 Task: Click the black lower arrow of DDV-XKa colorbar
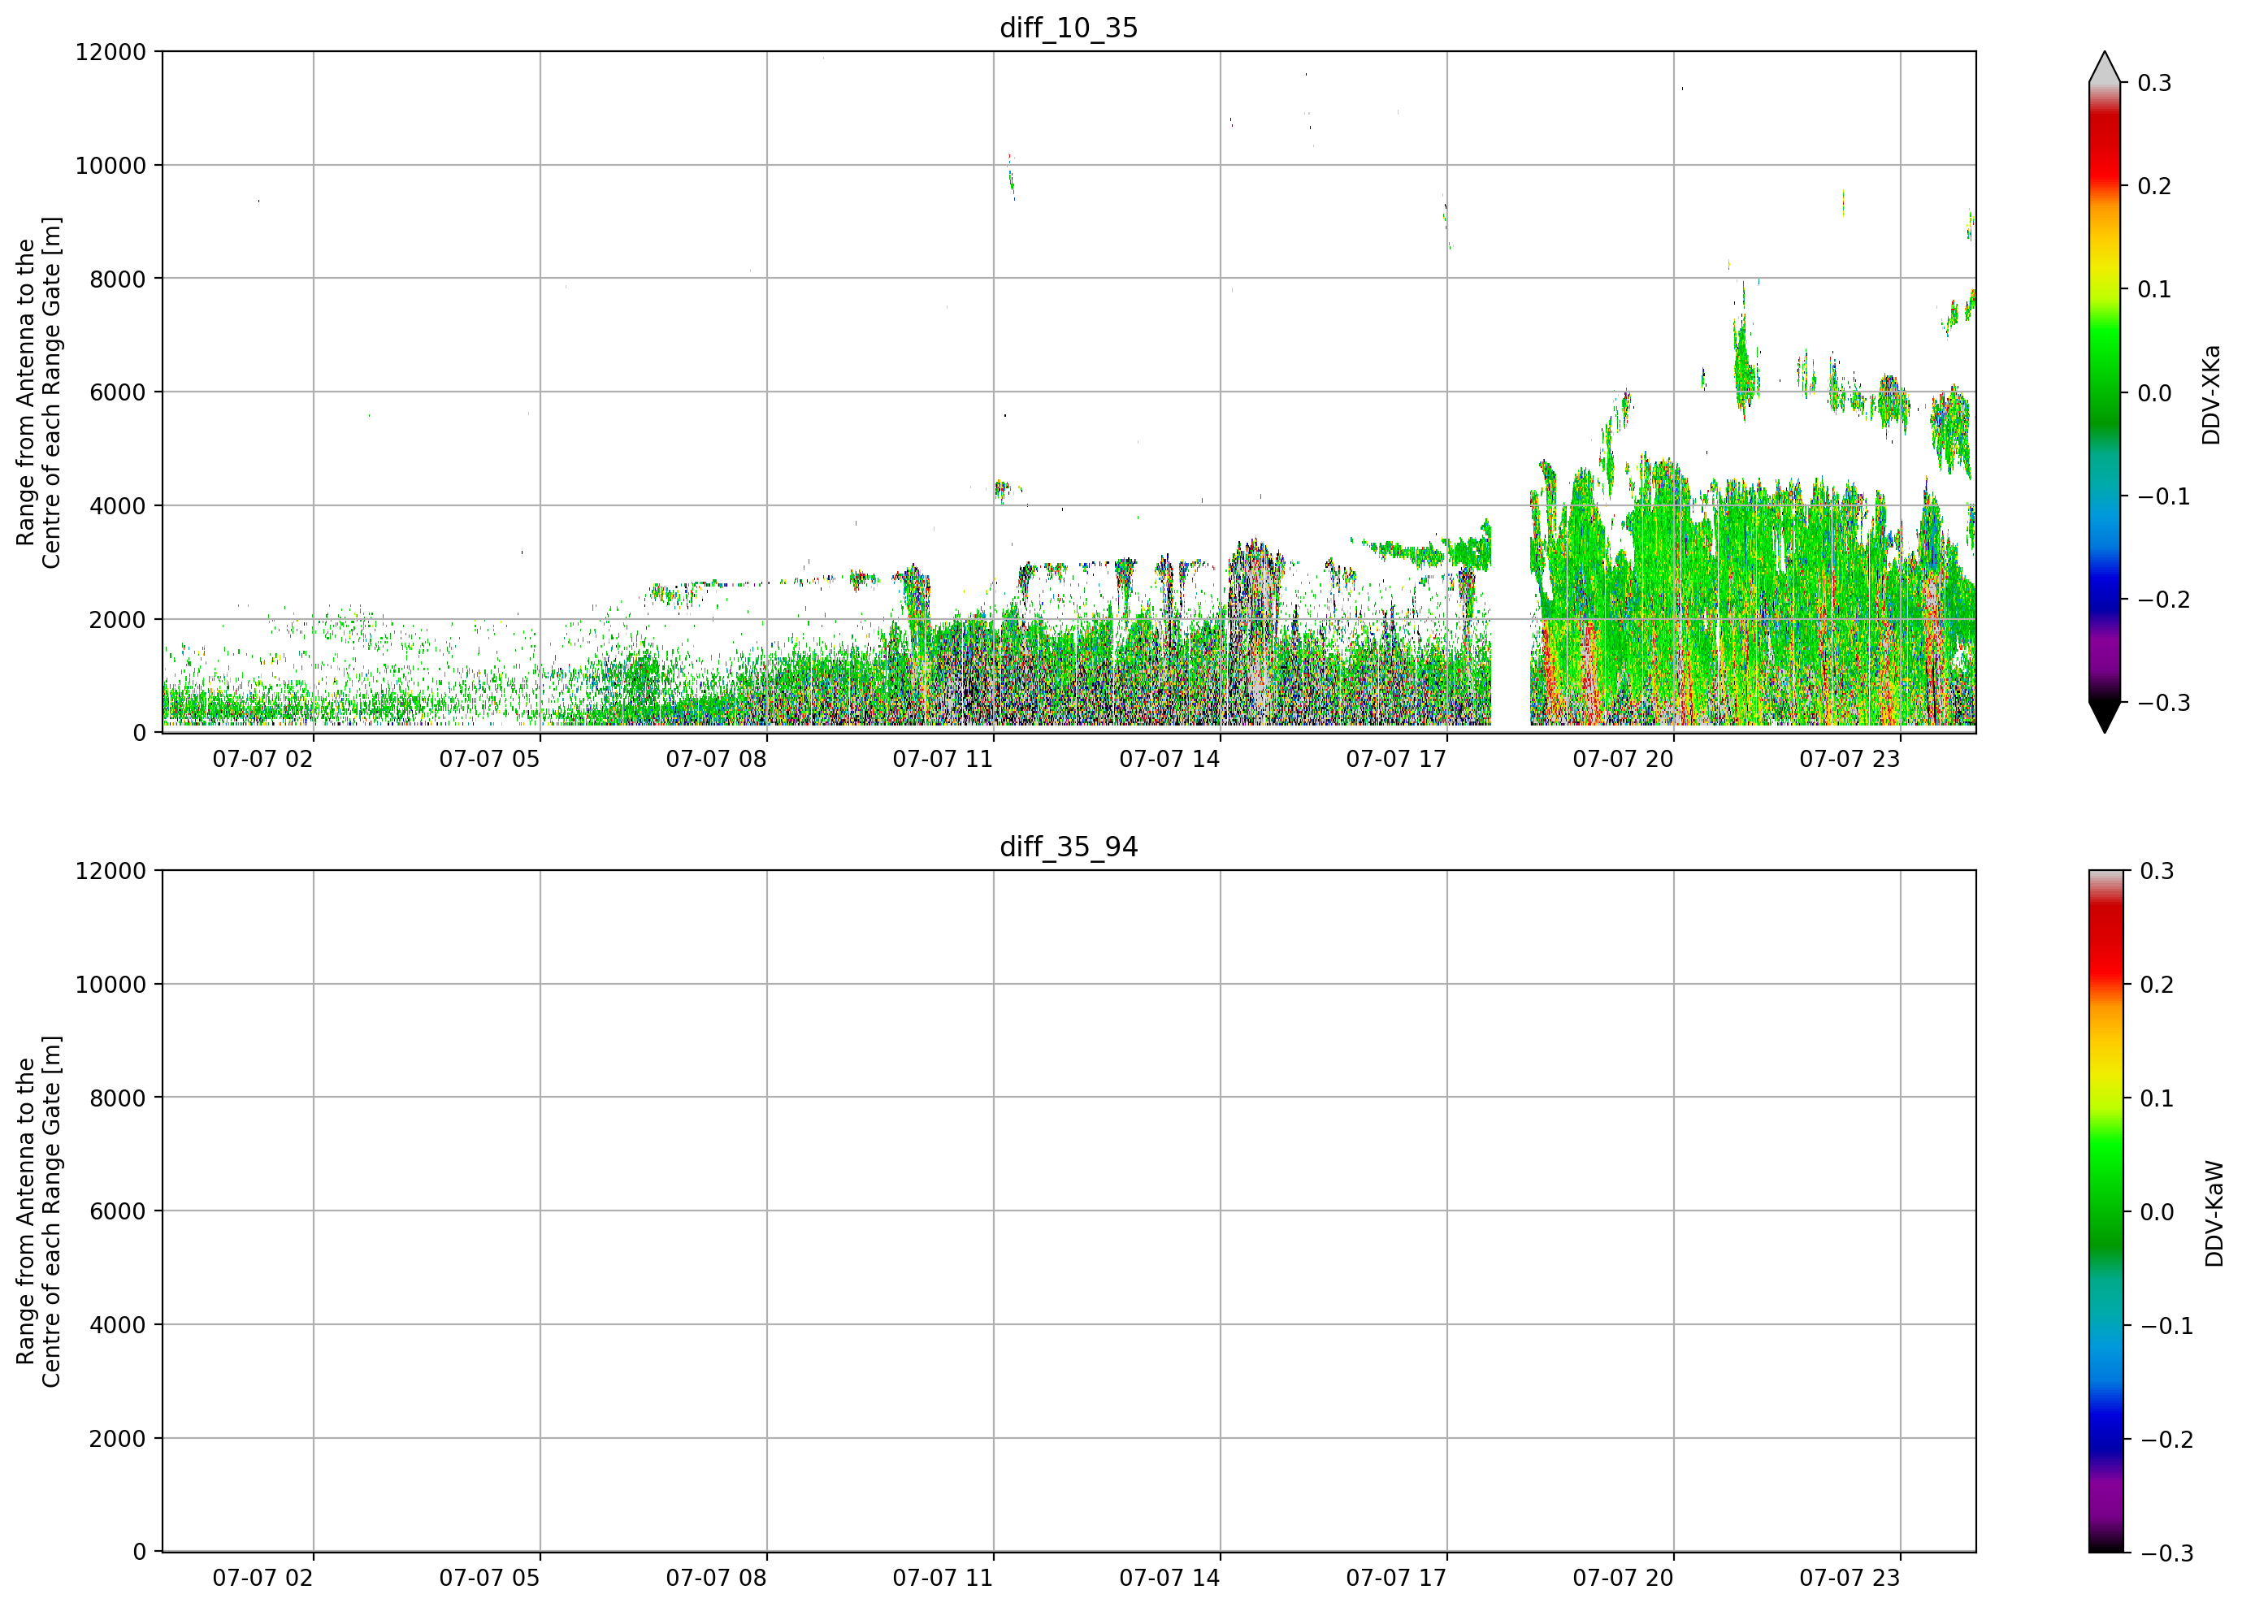pos(2105,717)
